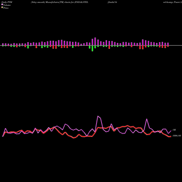
Task: Select the 'Price' legend label
Action: click(6, 8)
